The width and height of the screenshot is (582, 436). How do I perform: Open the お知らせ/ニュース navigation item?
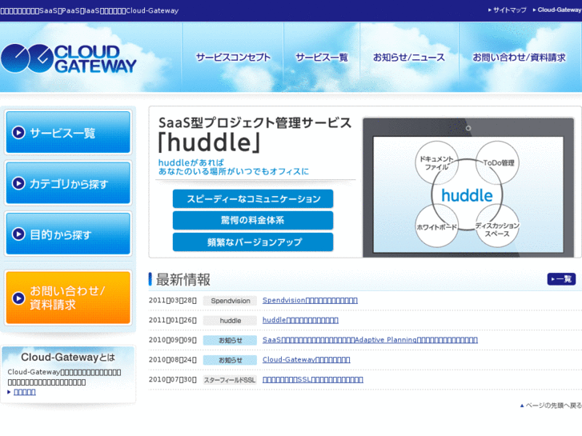(409, 57)
